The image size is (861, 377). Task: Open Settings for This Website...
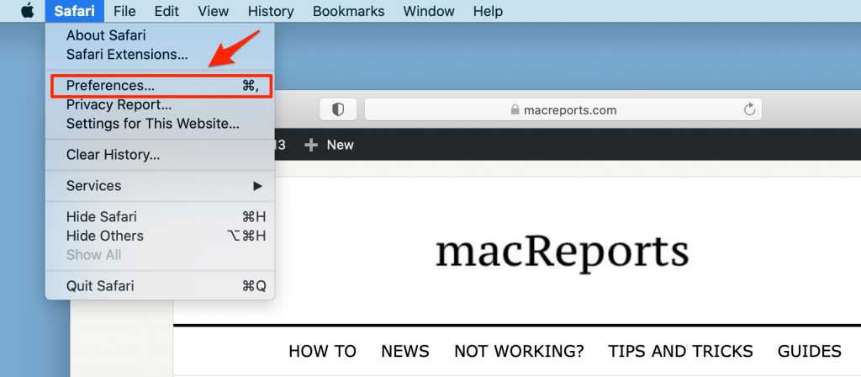pos(161,124)
